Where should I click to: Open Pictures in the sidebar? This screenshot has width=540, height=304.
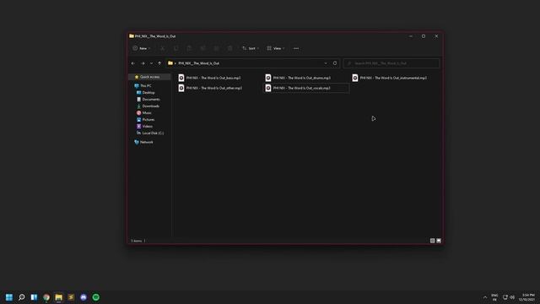pos(148,120)
